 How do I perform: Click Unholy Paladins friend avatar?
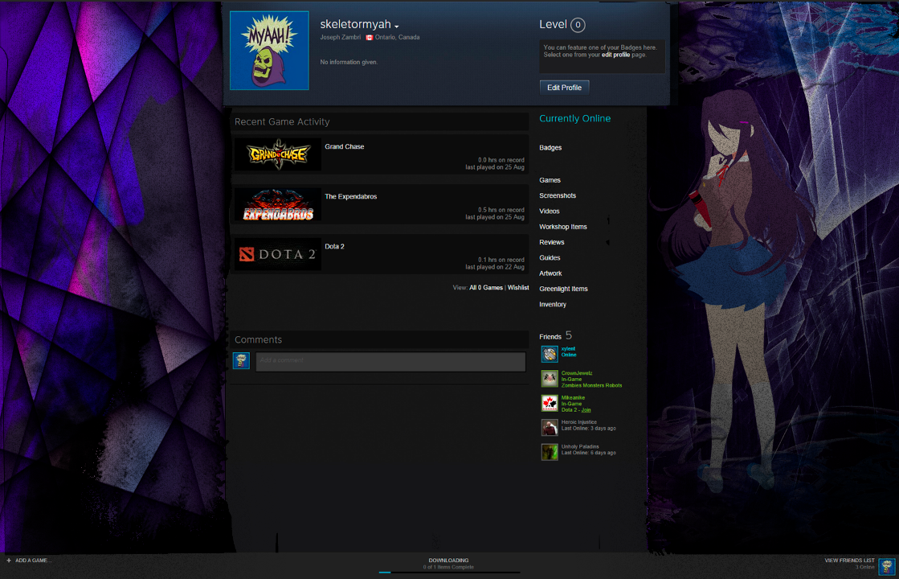point(550,452)
